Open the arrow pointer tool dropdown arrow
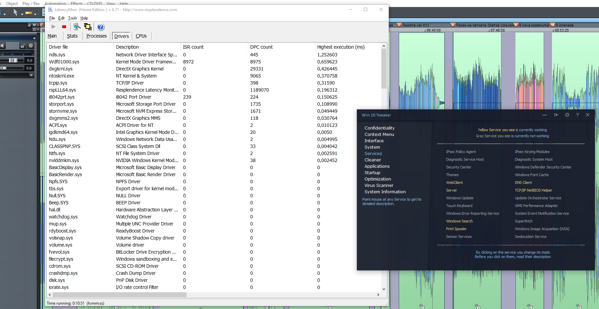 tap(22, 14)
